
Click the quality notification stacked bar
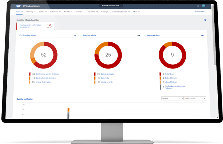(68, 113)
